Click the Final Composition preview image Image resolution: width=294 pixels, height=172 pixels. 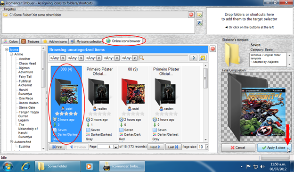point(256,107)
